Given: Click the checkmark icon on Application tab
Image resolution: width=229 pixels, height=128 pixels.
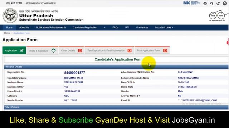Looking at the screenshot, I should pos(21,50).
